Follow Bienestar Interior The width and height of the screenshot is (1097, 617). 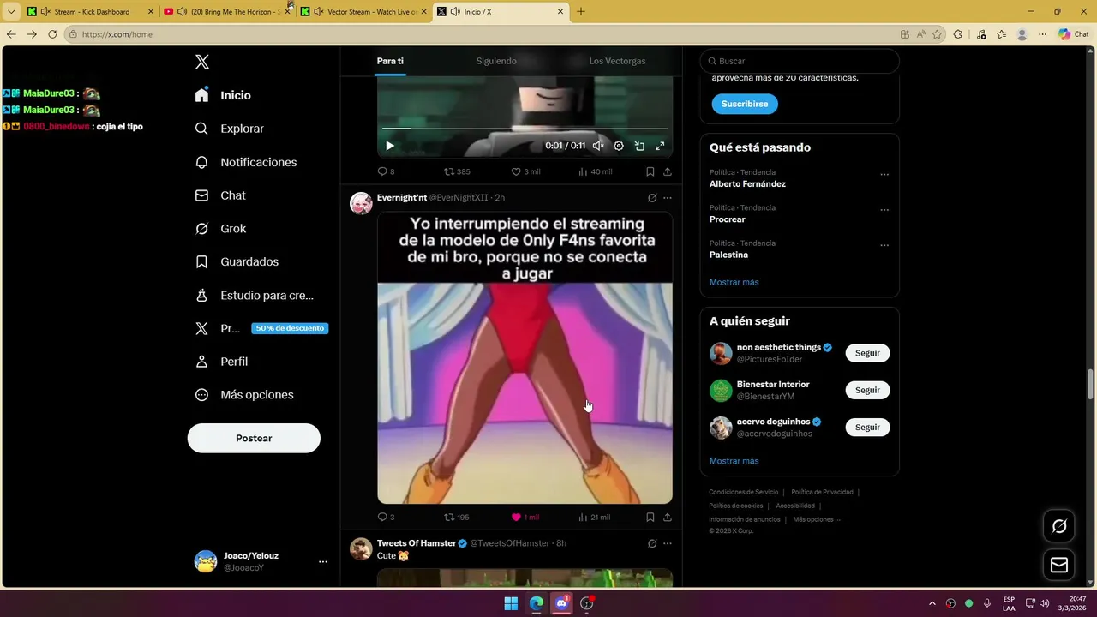pyautogui.click(x=867, y=390)
